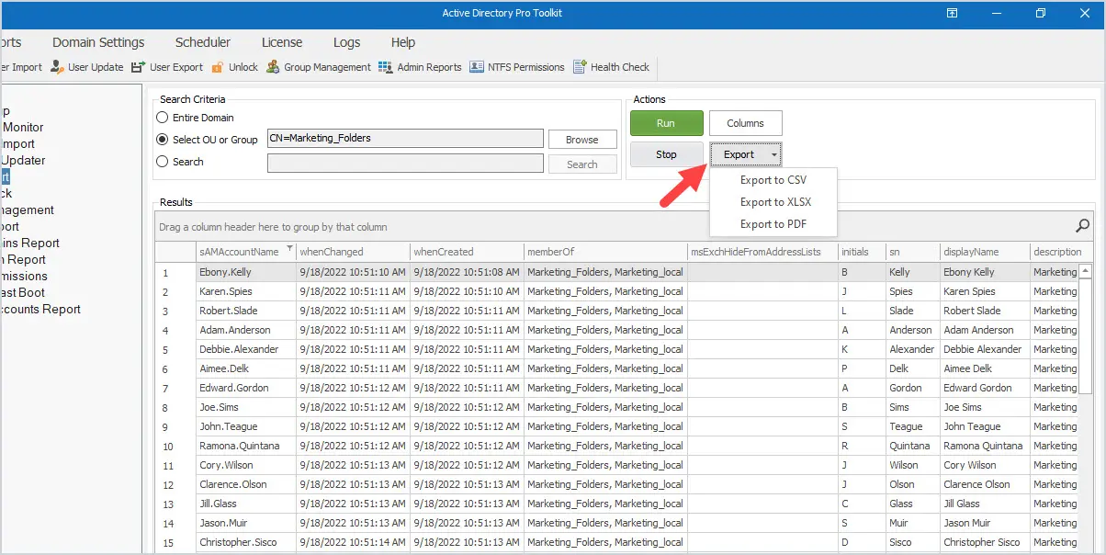
Task: Select the Edward.Gordon account cell
Action: pos(245,388)
